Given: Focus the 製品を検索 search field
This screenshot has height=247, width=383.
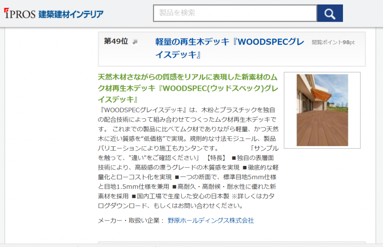Looking at the screenshot, I should click(235, 13).
